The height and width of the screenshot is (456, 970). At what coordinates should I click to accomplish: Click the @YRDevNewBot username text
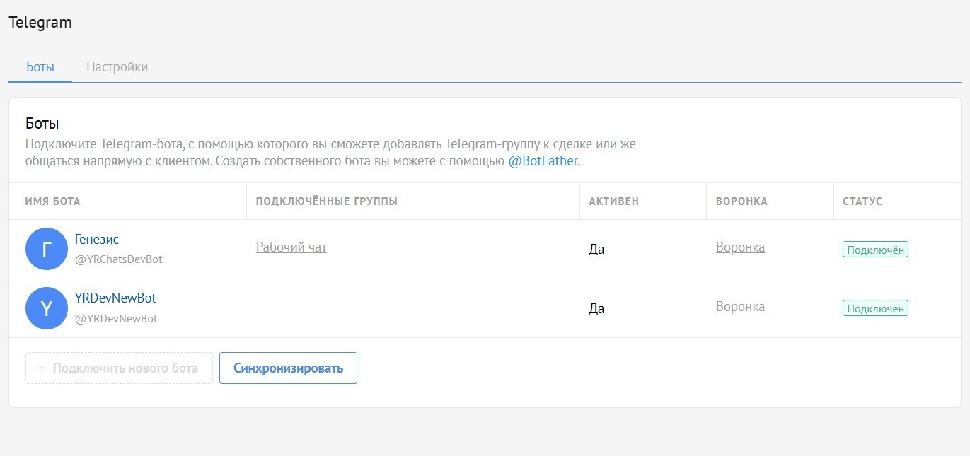click(x=116, y=319)
